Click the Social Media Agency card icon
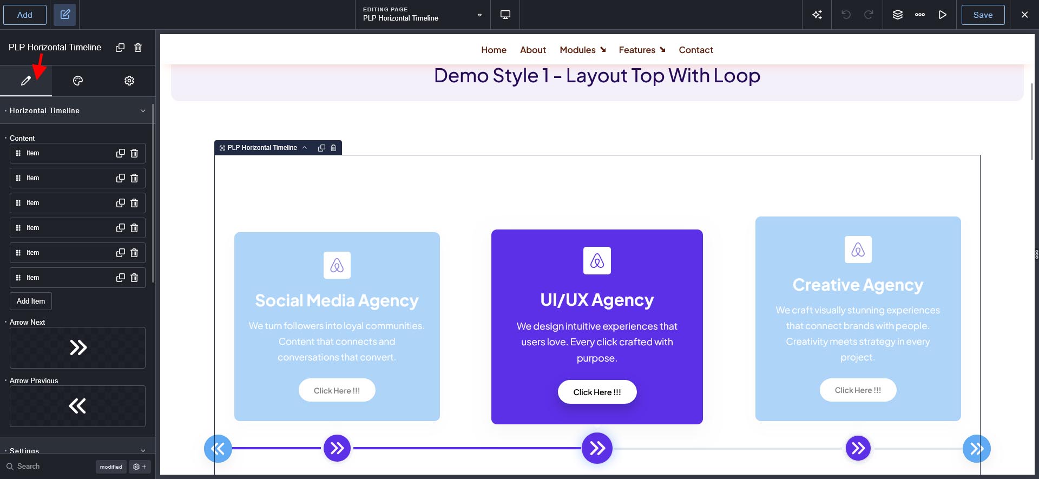The width and height of the screenshot is (1039, 479). coord(337,265)
